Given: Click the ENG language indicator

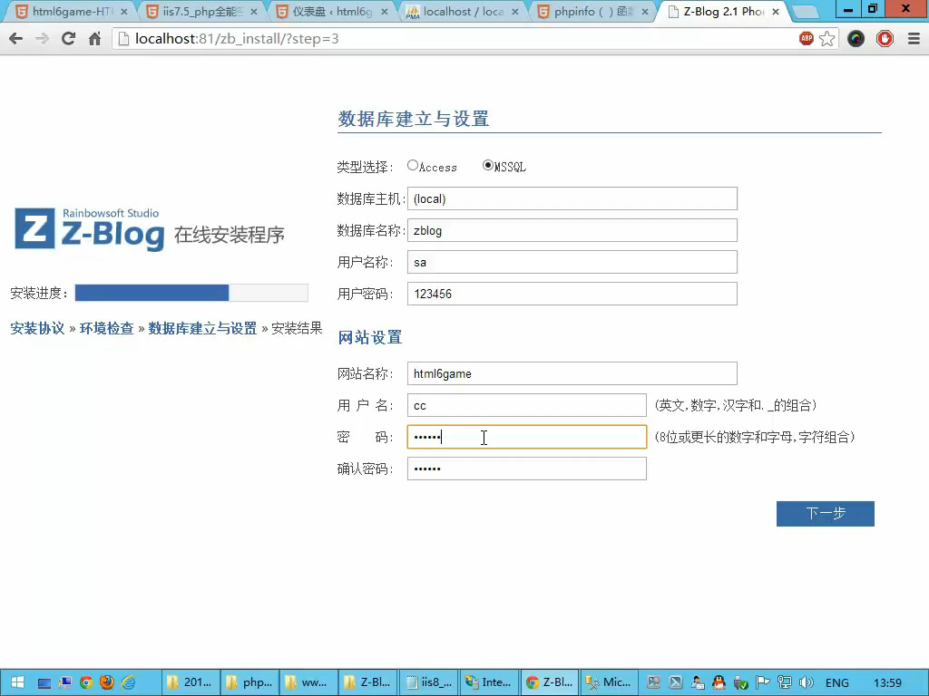Looking at the screenshot, I should (x=836, y=683).
